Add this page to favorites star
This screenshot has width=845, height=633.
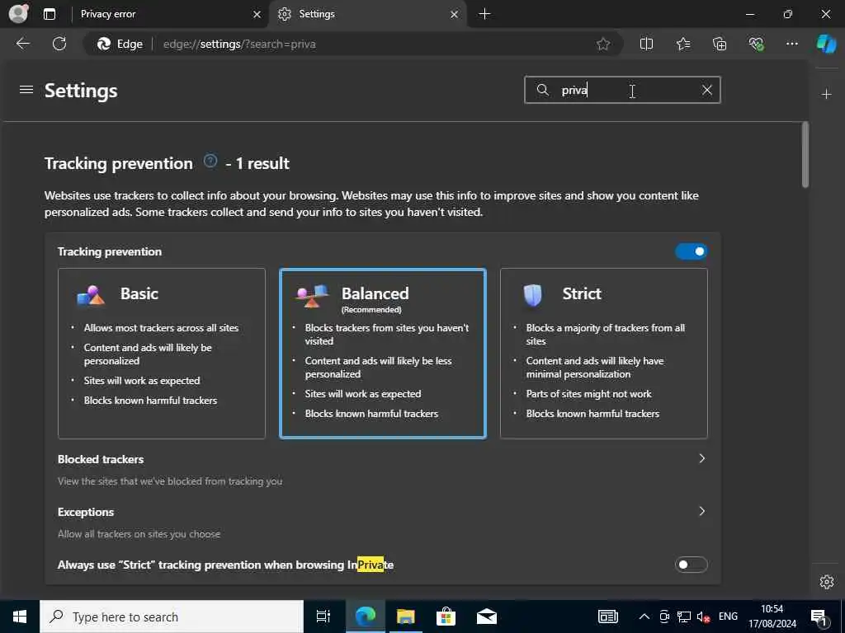pos(603,44)
